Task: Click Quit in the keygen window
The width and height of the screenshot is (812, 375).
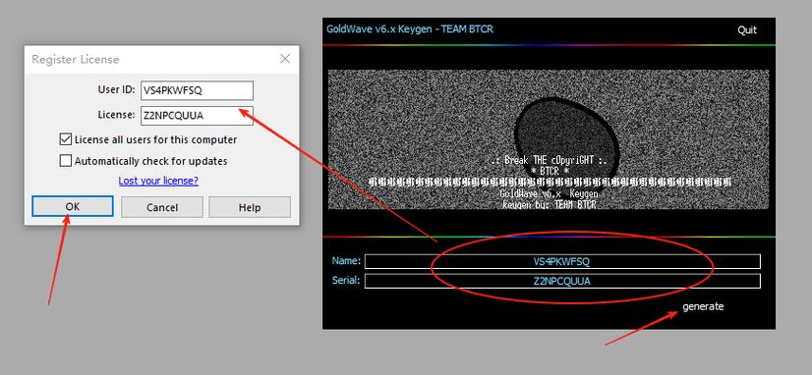Action: (747, 30)
